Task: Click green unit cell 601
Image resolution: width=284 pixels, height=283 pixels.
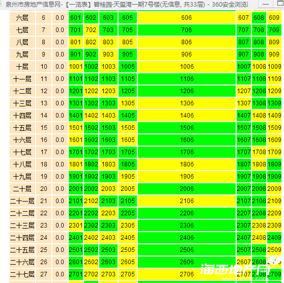Action: pos(76,18)
